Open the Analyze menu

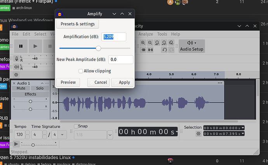coord(146,34)
